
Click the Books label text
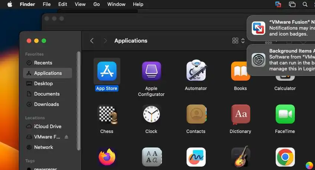click(240, 88)
